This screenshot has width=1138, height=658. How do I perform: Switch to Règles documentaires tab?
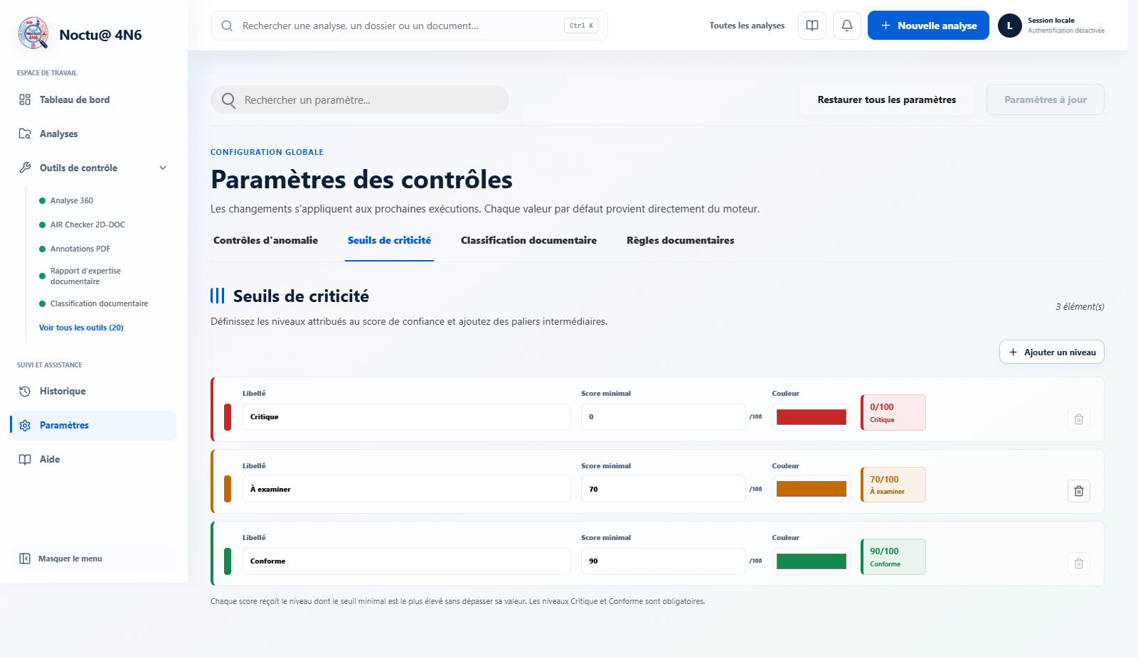point(680,240)
